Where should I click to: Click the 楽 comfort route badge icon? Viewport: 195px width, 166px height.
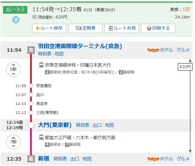(16, 20)
